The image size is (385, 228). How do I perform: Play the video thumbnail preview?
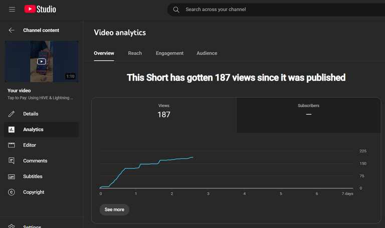42,61
